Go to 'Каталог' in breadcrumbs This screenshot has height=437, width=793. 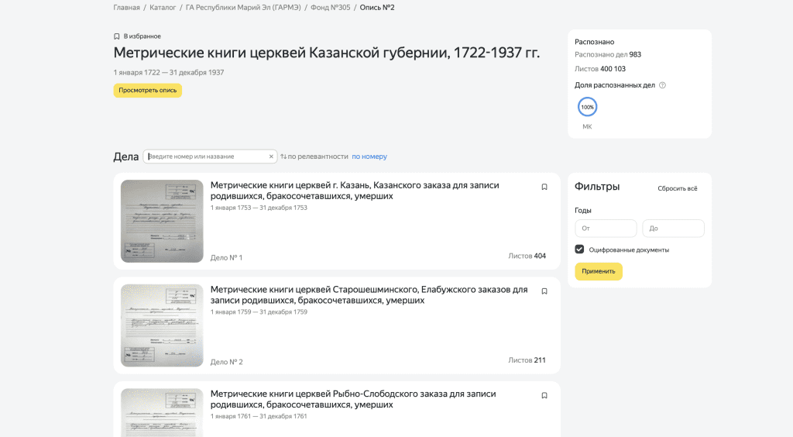click(x=163, y=8)
